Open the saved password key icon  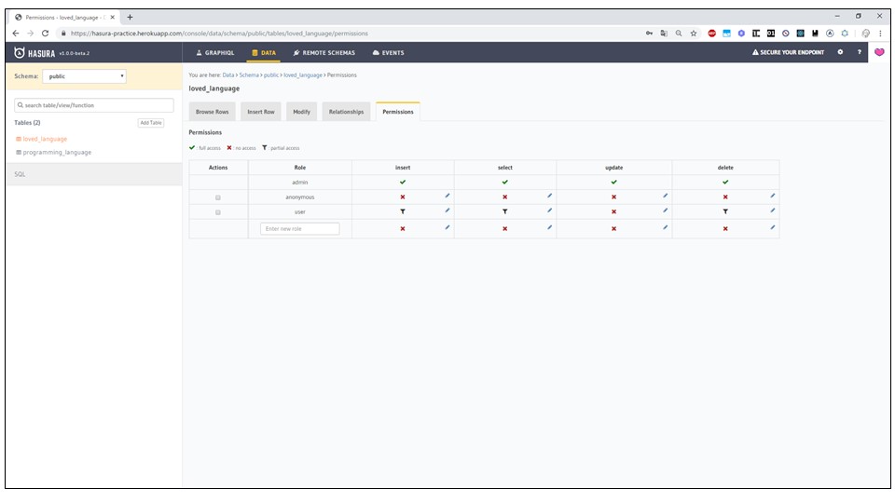coord(649,34)
